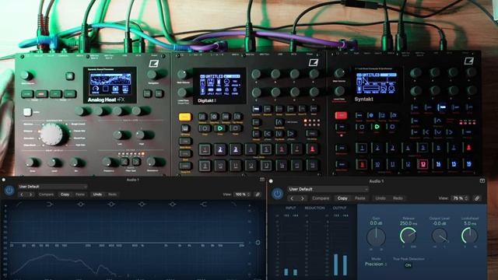Click Undo in the EQ window
498x280 pixels.
(x=97, y=194)
